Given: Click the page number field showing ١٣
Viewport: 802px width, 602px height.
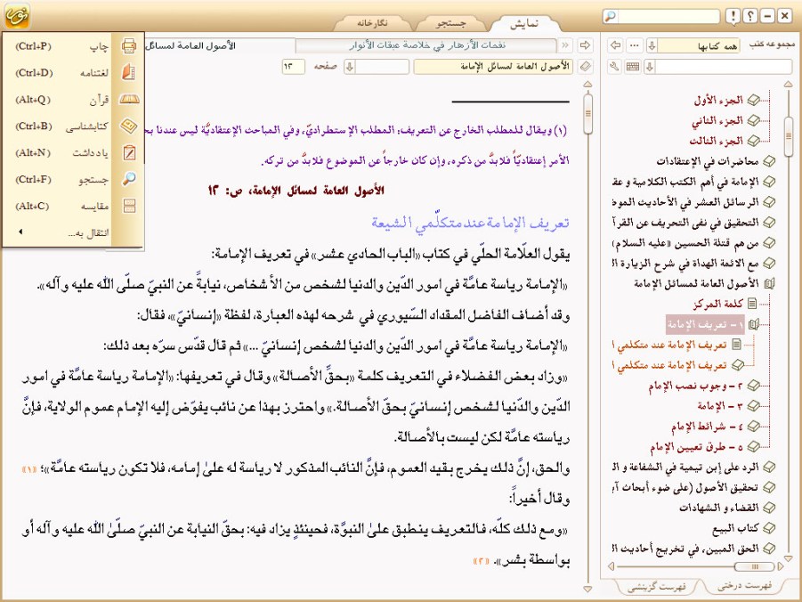Looking at the screenshot, I should [293, 67].
